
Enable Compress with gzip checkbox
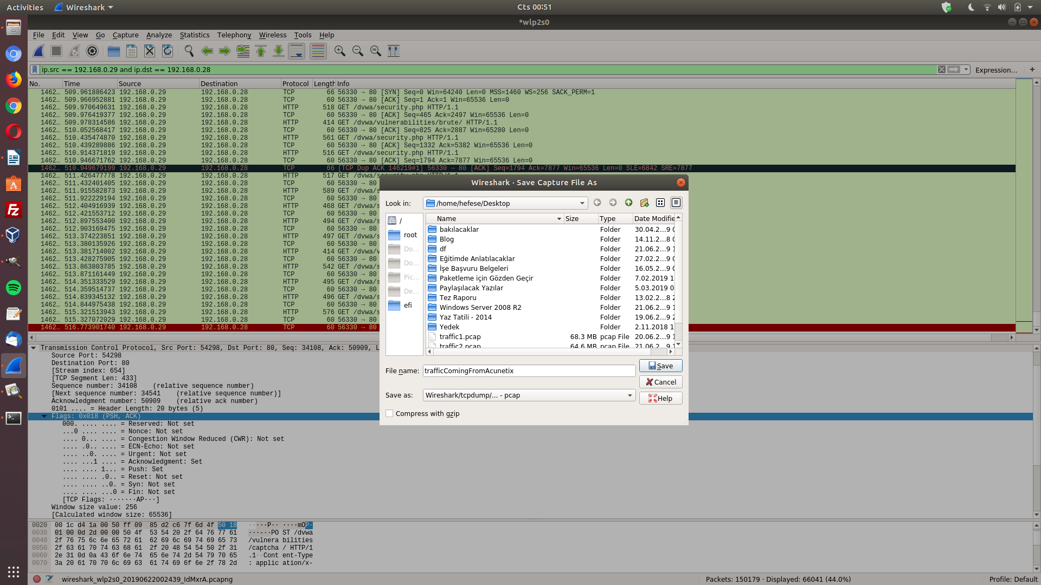[x=389, y=414]
